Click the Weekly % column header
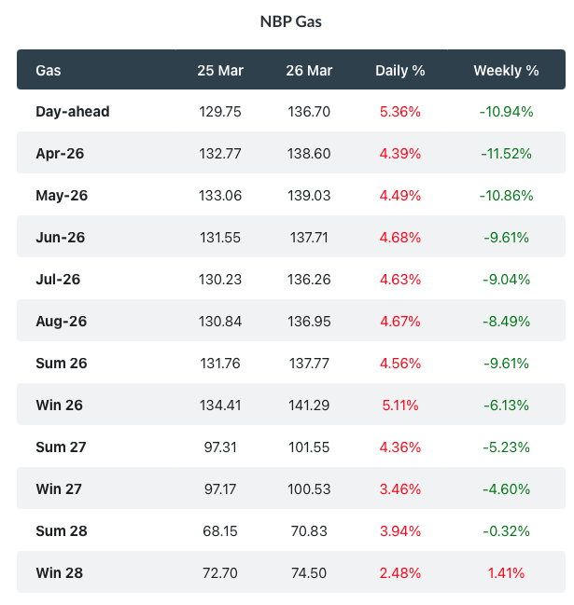 point(506,70)
